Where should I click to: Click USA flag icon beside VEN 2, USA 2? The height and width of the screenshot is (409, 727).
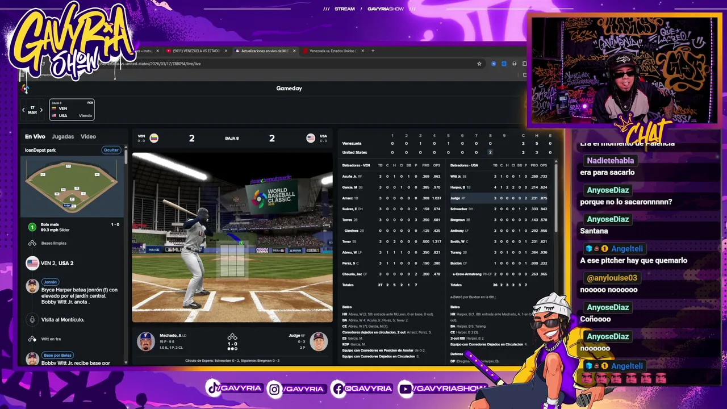(32, 263)
